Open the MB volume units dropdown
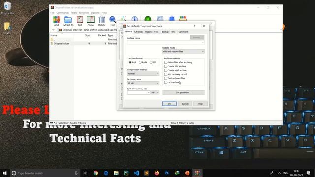This screenshot has width=315, height=177. point(155,92)
